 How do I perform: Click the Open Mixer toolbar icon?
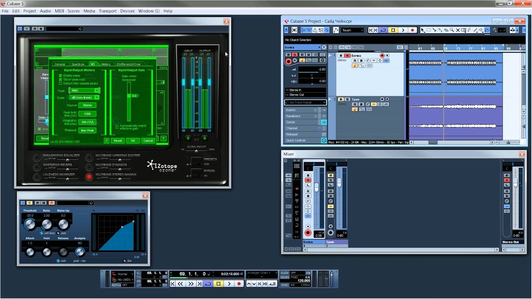click(x=328, y=30)
